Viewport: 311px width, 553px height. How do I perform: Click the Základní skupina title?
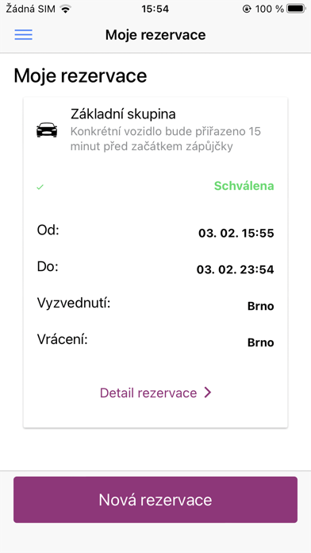pos(123,114)
